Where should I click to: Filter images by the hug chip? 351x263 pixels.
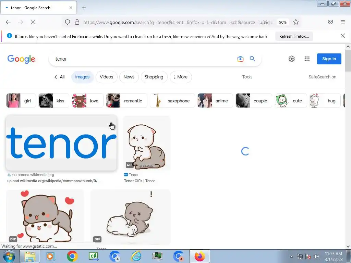click(325, 101)
